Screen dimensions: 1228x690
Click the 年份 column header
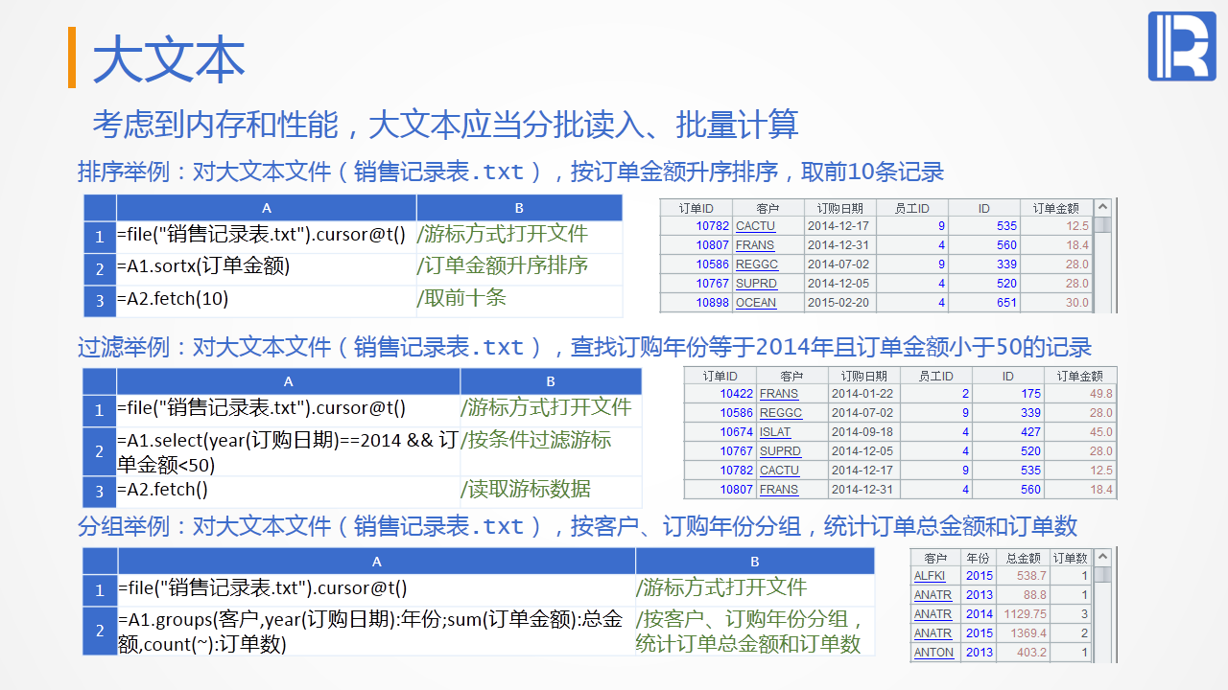(978, 558)
